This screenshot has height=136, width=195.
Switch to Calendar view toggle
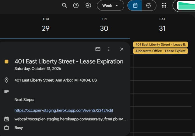[135, 6]
